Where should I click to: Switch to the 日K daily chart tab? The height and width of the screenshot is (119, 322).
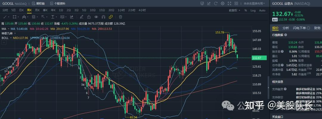[x=21, y=10]
